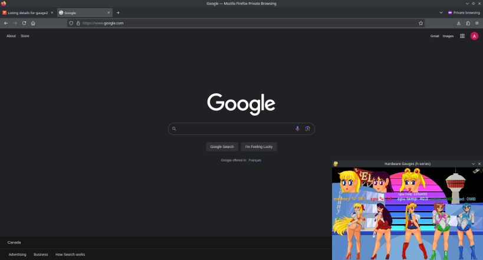The image size is (483, 260).
Task: Open the extensions puzzle icon
Action: 468,23
